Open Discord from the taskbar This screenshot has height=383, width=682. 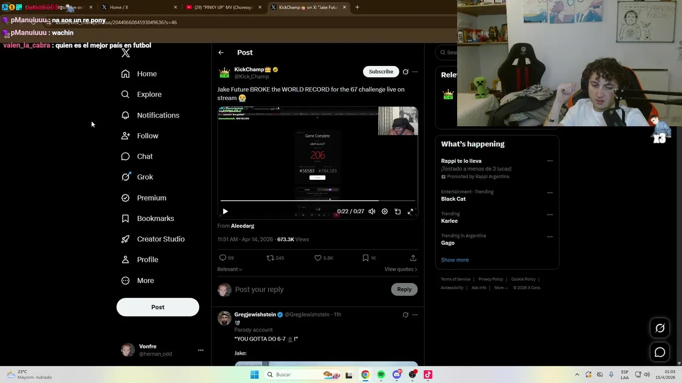[397, 374]
